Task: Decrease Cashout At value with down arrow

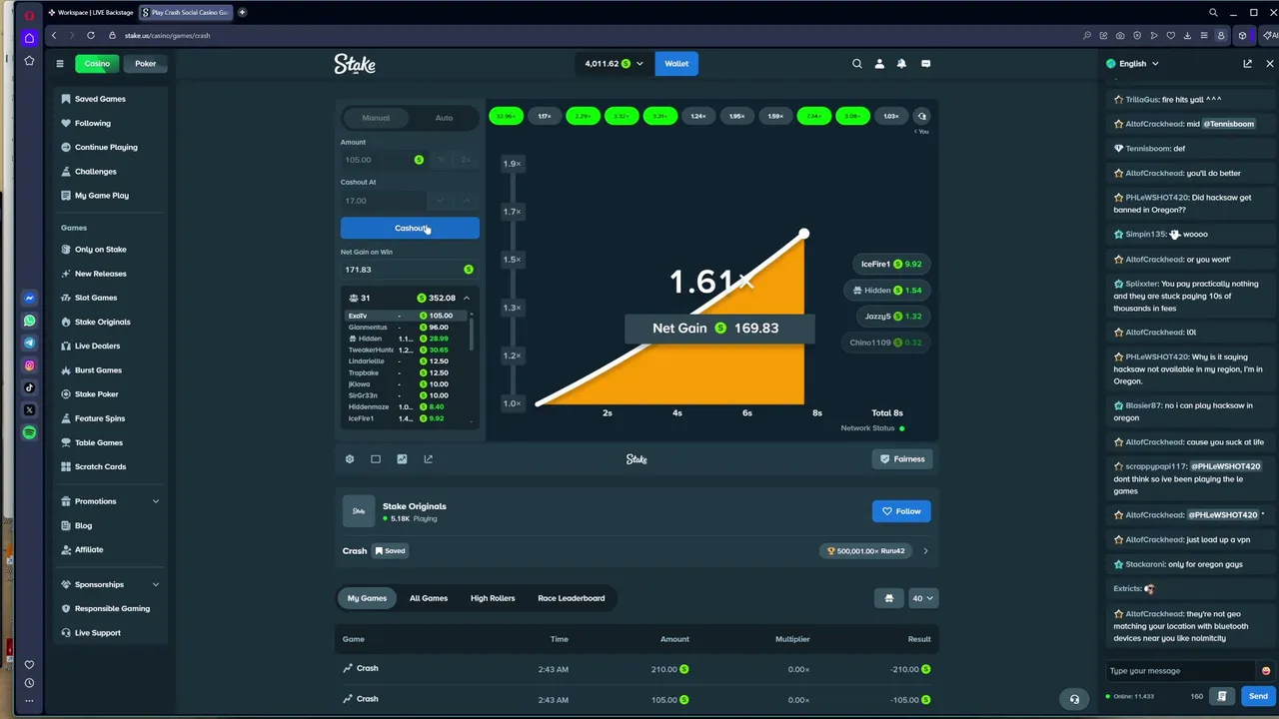Action: point(441,201)
